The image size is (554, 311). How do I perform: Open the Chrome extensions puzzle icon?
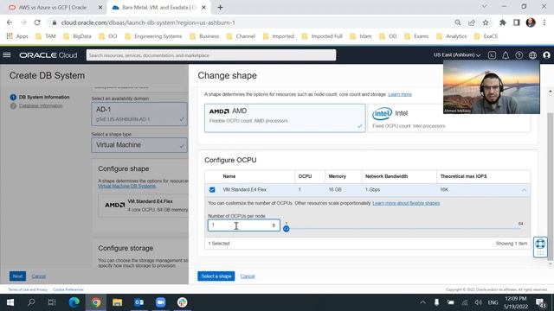[x=502, y=22]
